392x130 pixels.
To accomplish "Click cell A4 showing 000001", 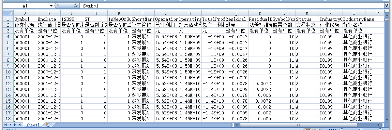I will [x=25, y=36].
